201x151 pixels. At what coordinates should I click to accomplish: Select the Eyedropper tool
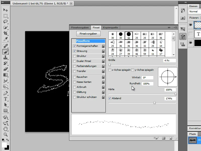click(5, 39)
